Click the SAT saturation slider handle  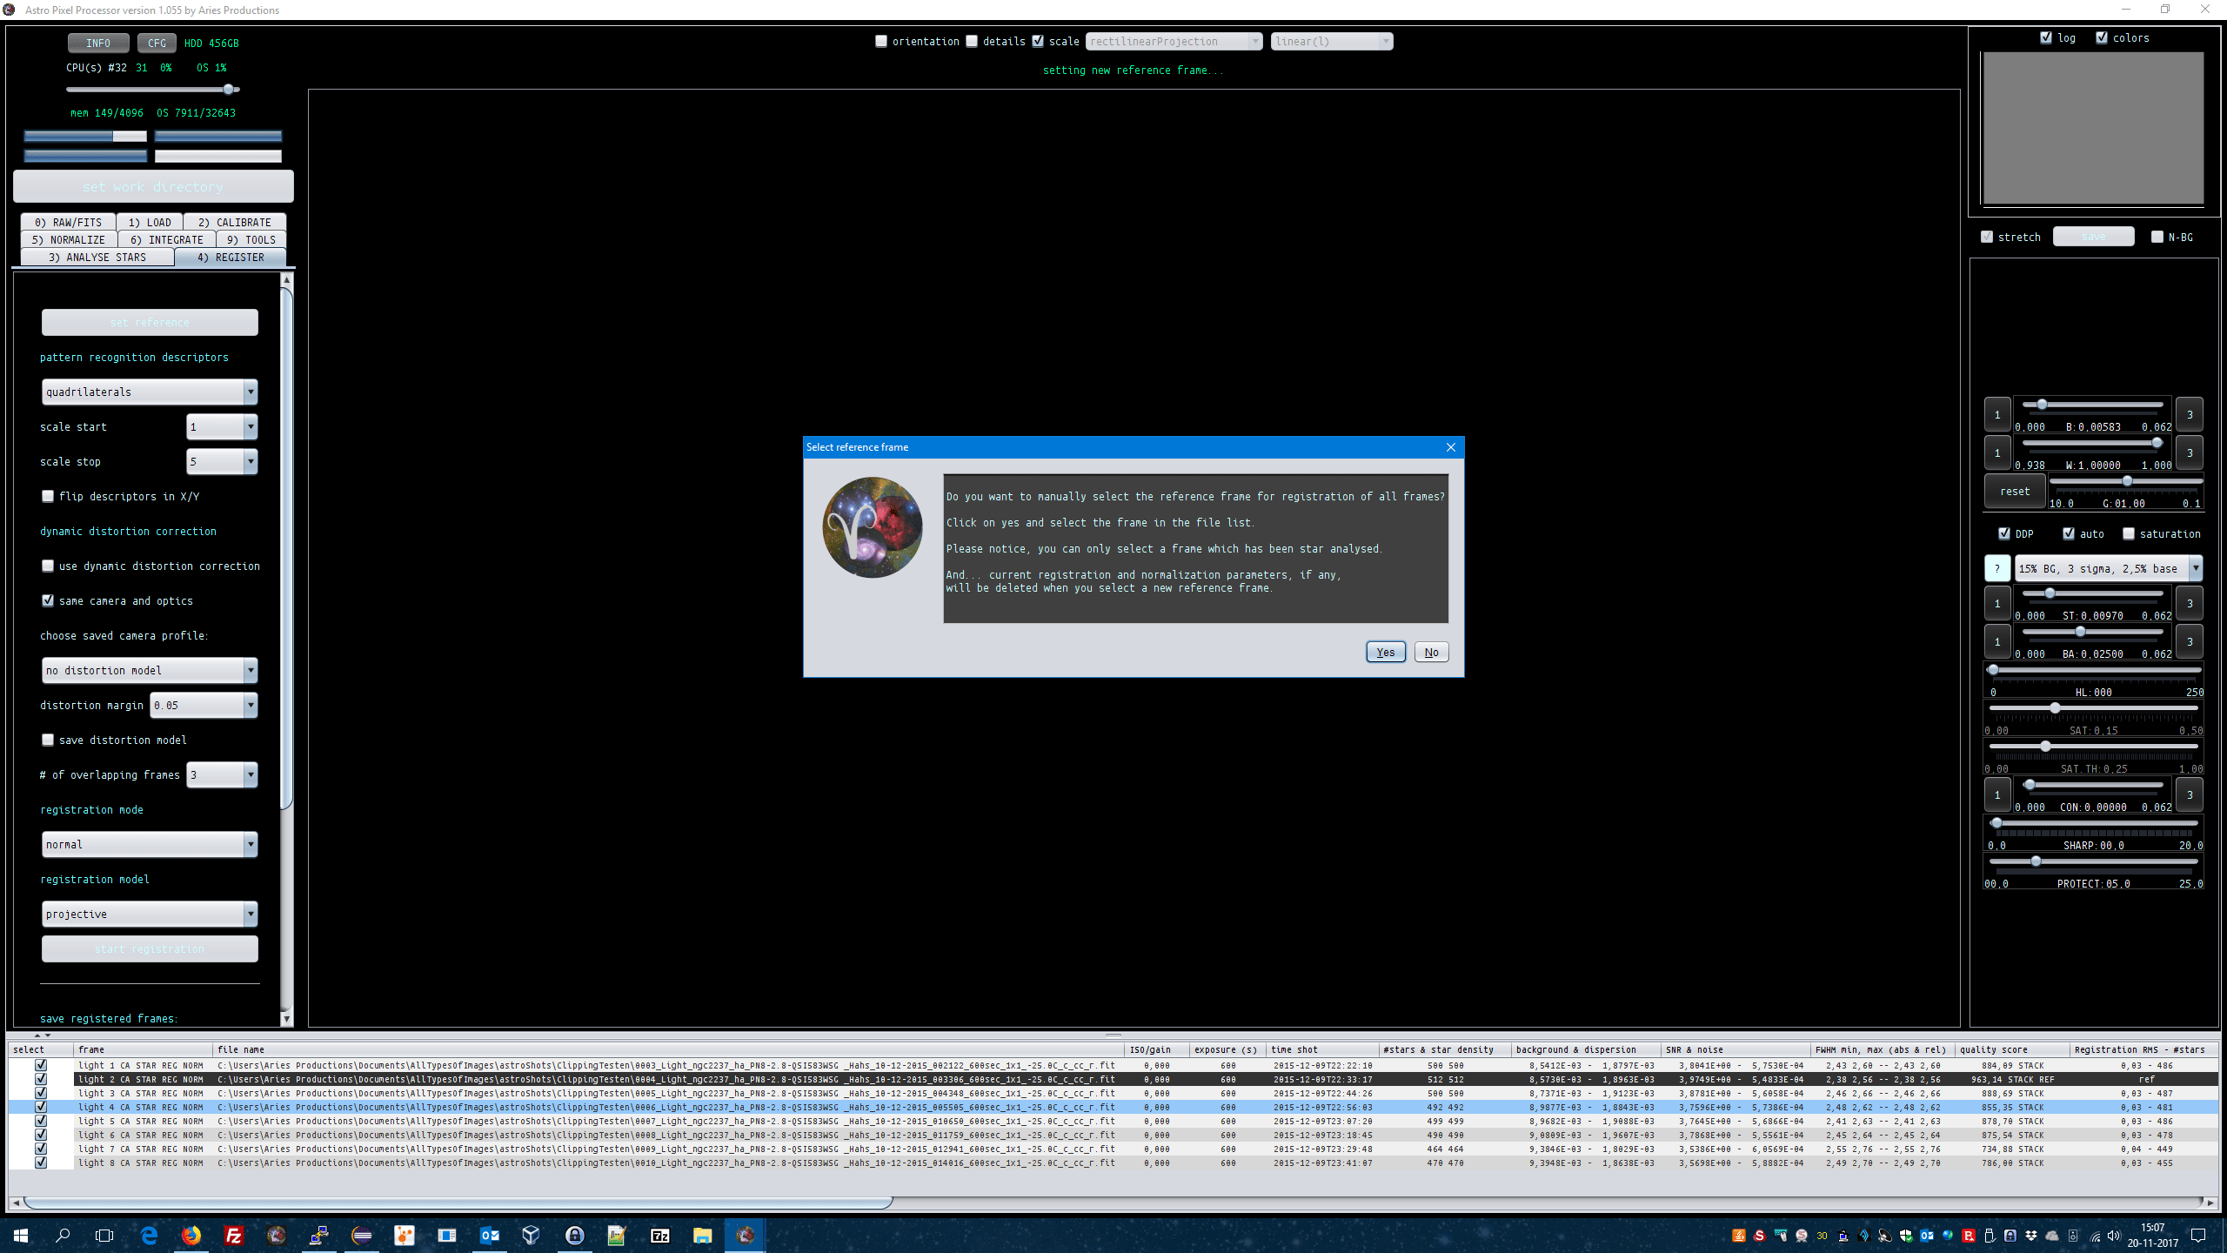[2055, 708]
